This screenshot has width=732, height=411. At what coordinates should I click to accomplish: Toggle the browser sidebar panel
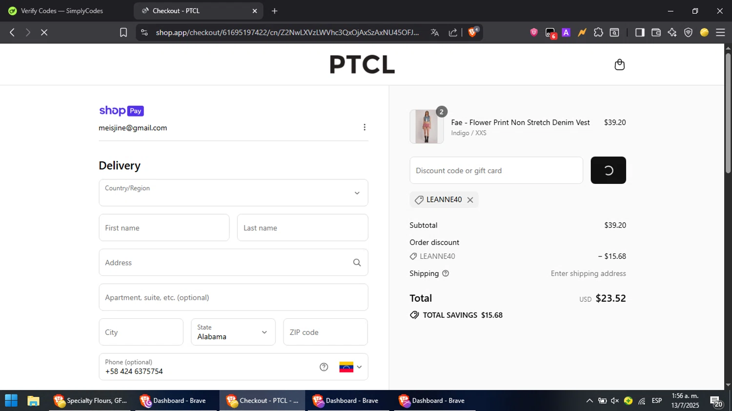pos(640,32)
